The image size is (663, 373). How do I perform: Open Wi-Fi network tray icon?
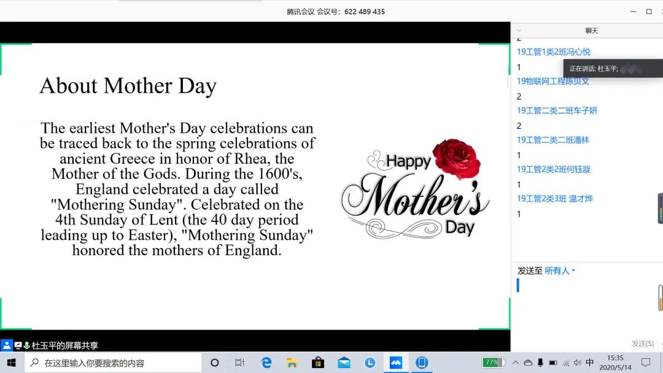[x=566, y=363]
